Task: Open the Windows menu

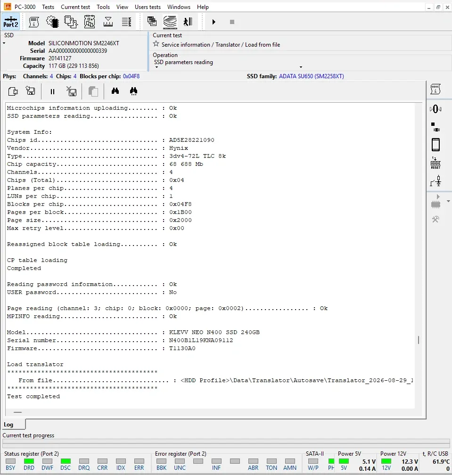Action: click(179, 7)
